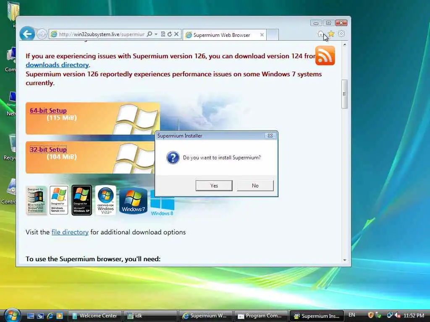Click Show Desktop in Quick Launch

[30, 316]
